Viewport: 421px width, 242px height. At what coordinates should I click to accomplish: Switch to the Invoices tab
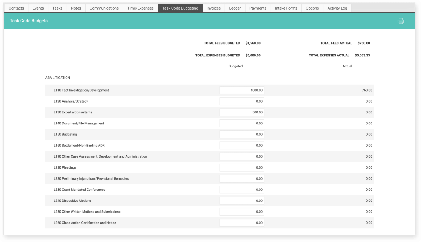pos(214,8)
